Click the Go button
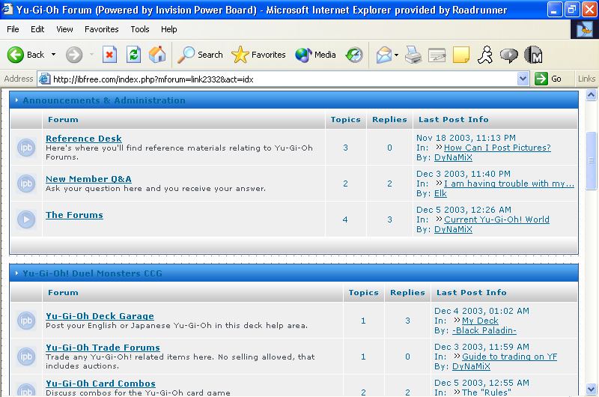This screenshot has height=397, width=599. click(548, 79)
